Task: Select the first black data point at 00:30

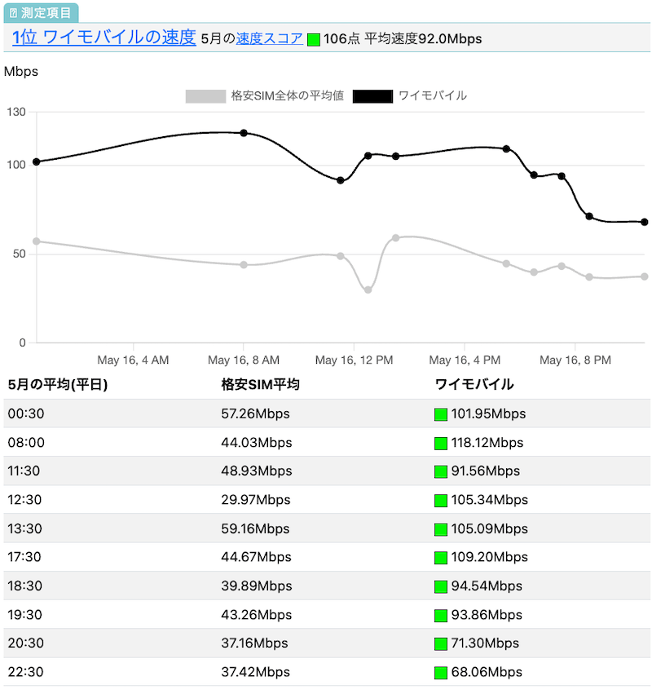Action: coord(37,162)
